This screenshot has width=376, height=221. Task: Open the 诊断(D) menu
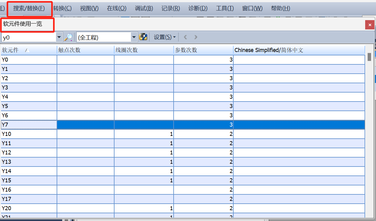click(x=198, y=8)
